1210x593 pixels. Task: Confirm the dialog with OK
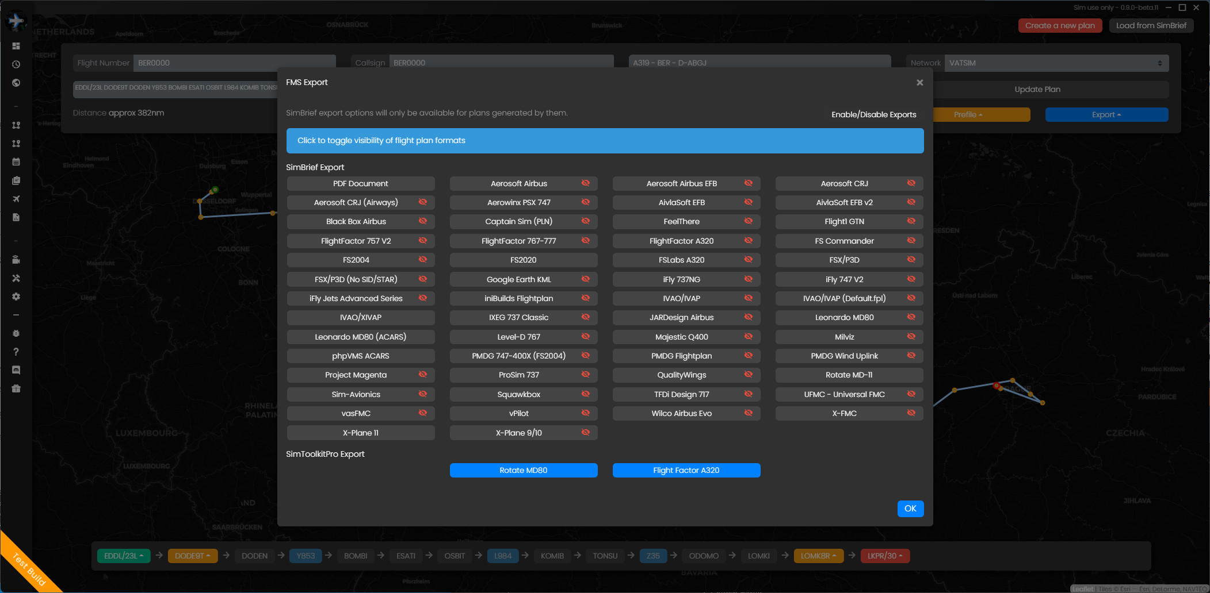[910, 509]
